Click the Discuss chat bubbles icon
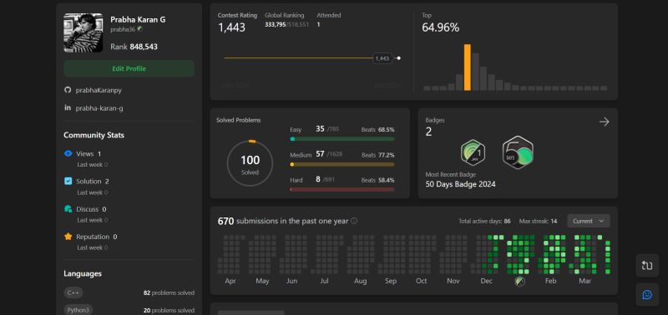The width and height of the screenshot is (668, 315). pos(68,208)
